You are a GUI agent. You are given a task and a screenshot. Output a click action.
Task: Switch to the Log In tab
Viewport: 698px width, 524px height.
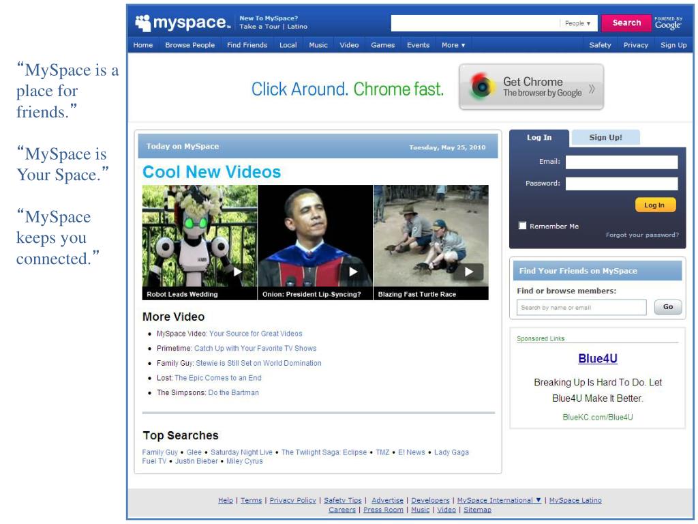pos(539,138)
